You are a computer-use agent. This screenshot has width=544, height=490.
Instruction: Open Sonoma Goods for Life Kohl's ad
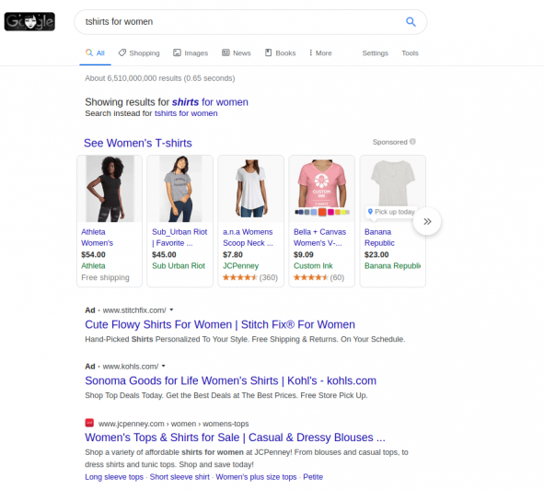pyautogui.click(x=231, y=380)
